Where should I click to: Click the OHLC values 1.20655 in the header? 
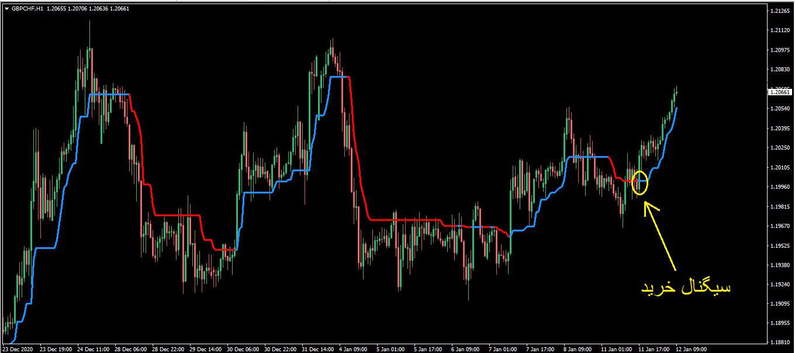[57, 9]
